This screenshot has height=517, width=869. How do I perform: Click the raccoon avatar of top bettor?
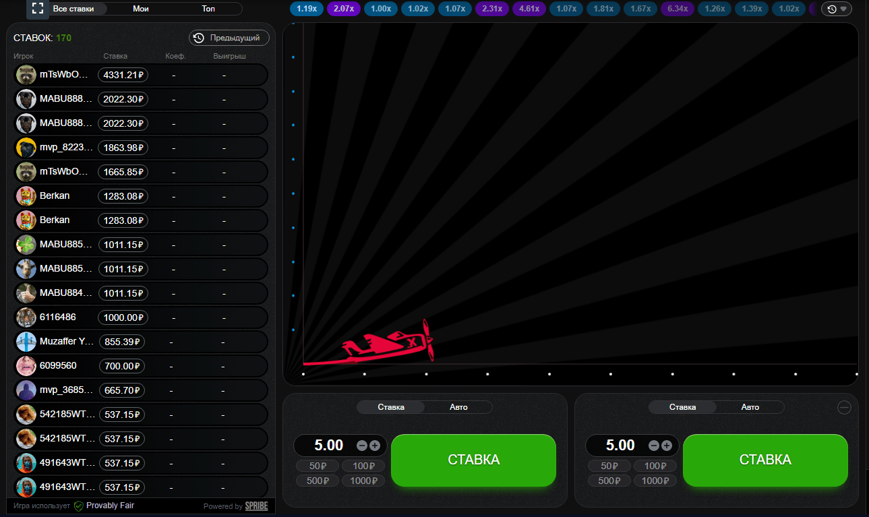click(x=26, y=75)
